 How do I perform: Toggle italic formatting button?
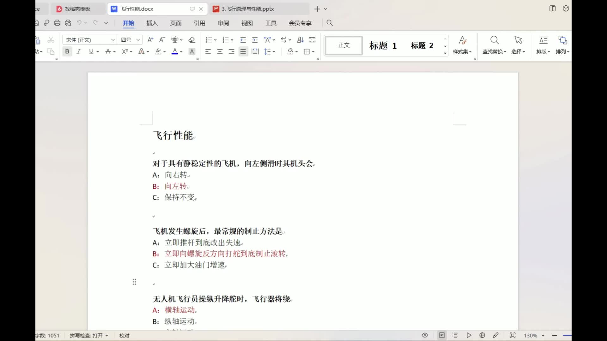tap(79, 51)
